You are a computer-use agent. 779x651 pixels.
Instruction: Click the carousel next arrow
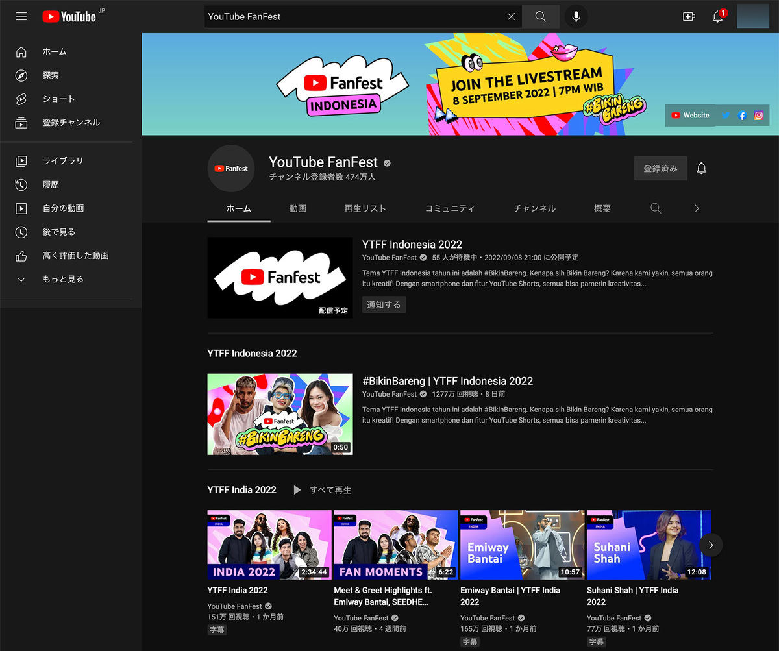(711, 545)
